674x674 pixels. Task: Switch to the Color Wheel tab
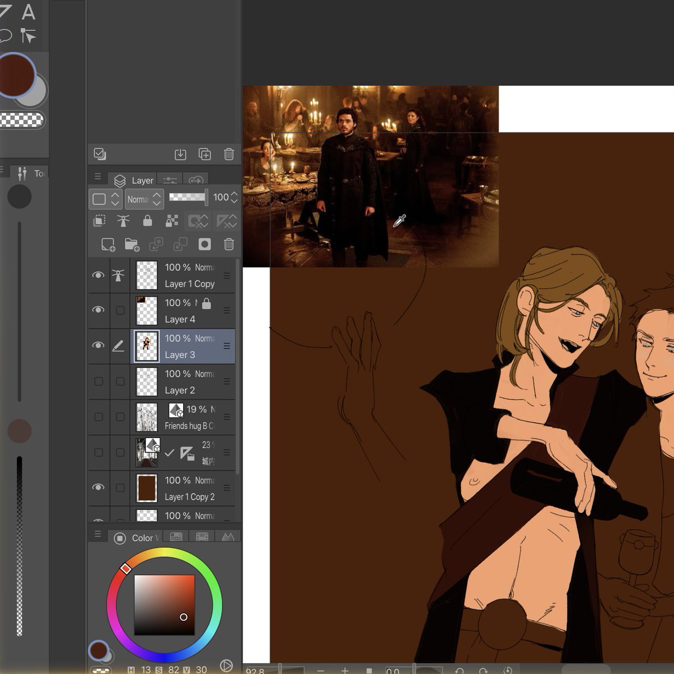coord(134,538)
